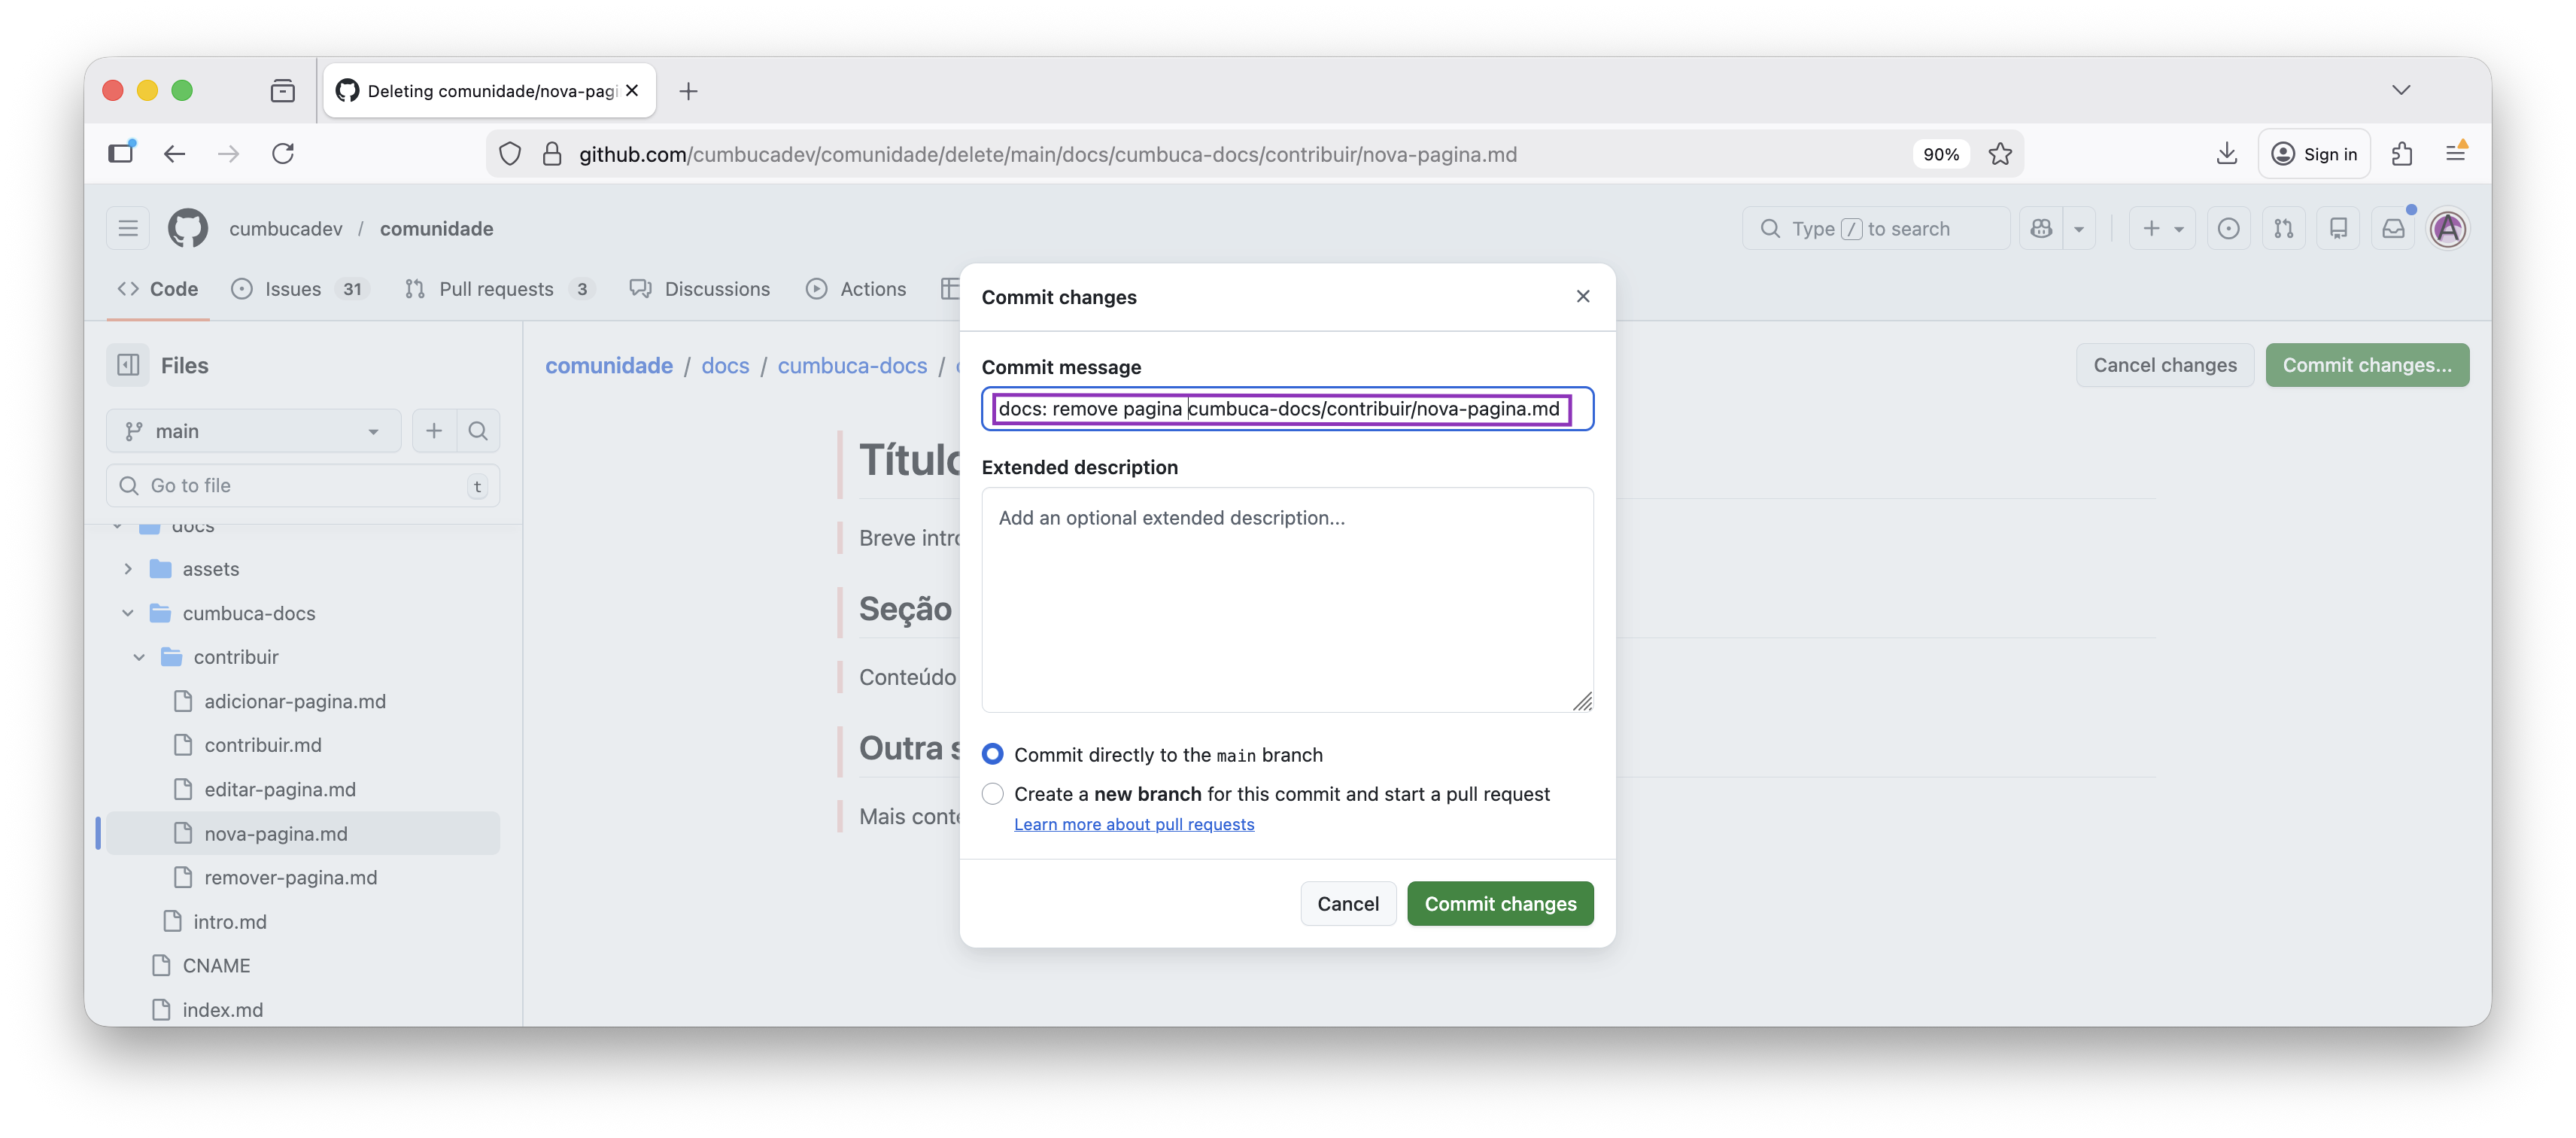The height and width of the screenshot is (1138, 2576).
Task: Close the Commit changes dialog
Action: (x=1583, y=296)
